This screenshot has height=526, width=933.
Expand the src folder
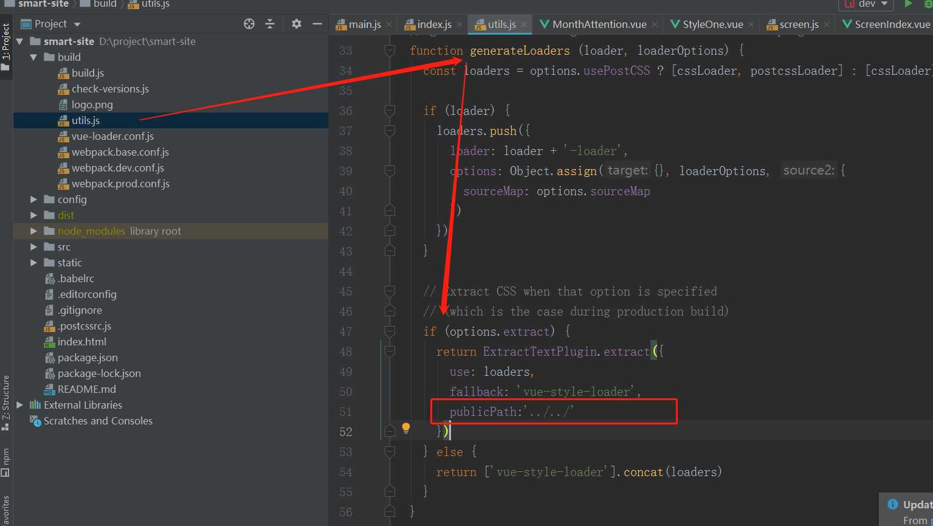33,247
